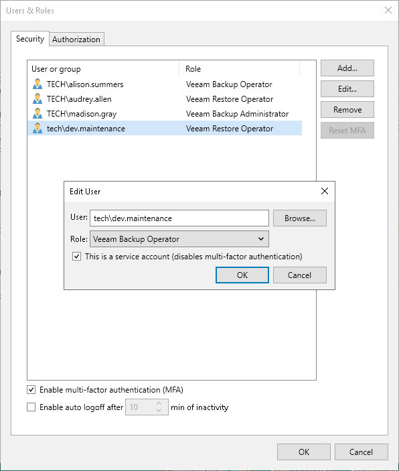
Task: Increase the auto logoff minutes spinner
Action: [159, 404]
